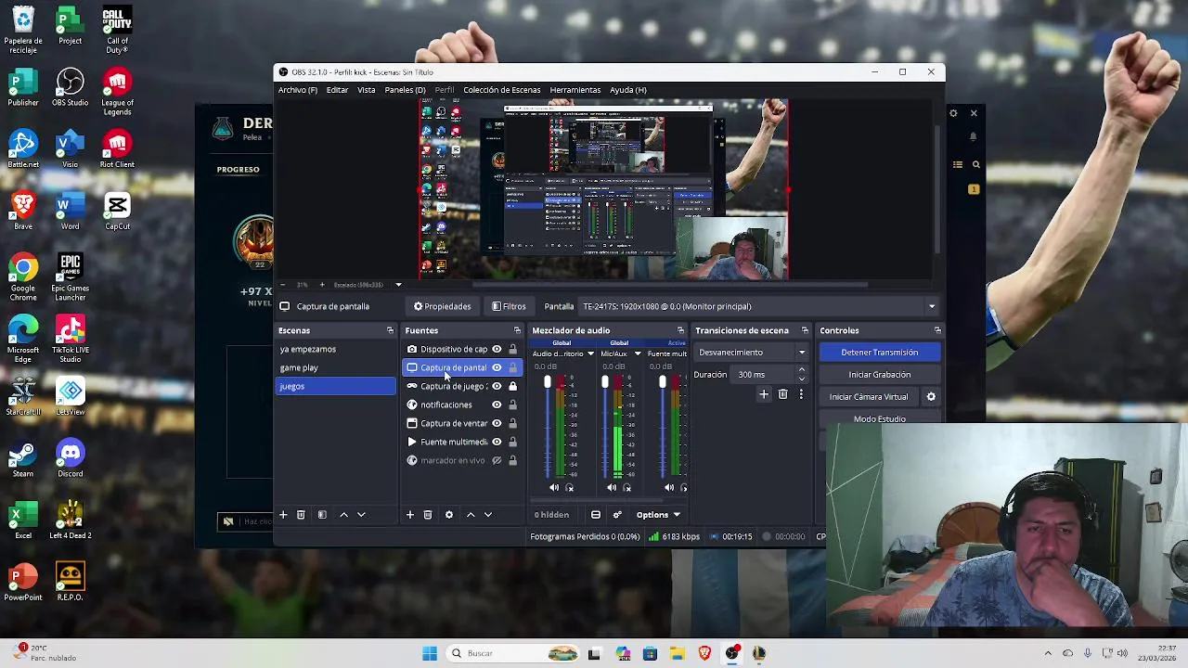Increase transition duration with up arrow
Image resolution: width=1188 pixels, height=668 pixels.
[x=802, y=371]
